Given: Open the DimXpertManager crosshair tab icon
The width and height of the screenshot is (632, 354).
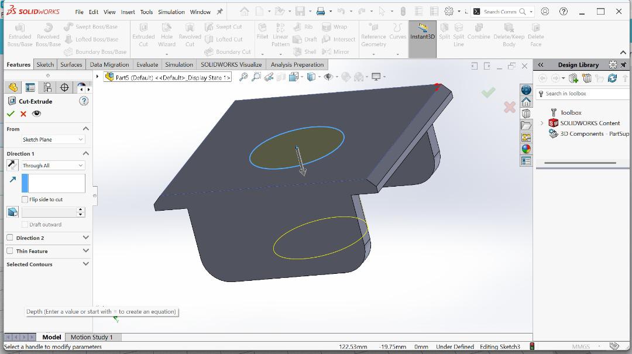Looking at the screenshot, I should coord(64,87).
